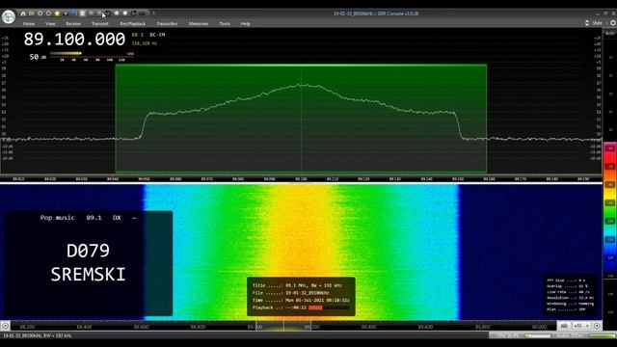
Task: Click the 118,328 Hz bandwidth value
Action: point(144,43)
